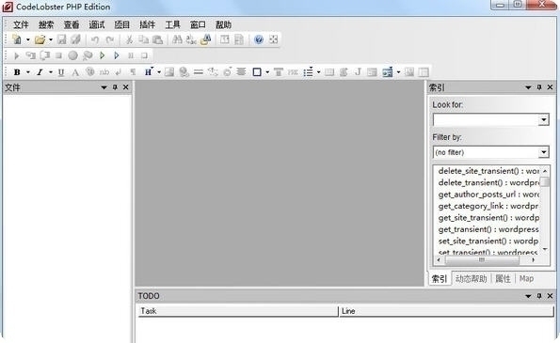Click the index list horizontal scrollbar
Image resolution: width=560 pixels, height=343 pixels.
click(x=486, y=260)
